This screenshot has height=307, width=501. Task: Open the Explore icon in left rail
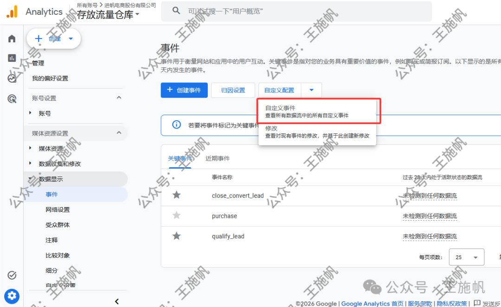tap(12, 78)
